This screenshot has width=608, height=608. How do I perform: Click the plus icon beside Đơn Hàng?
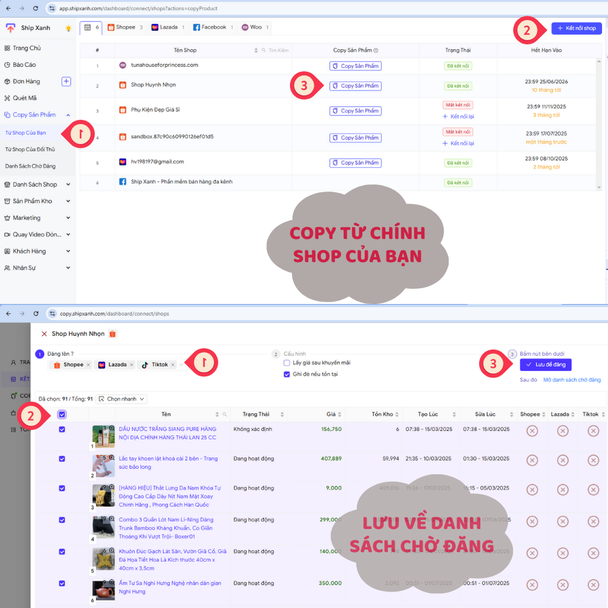tap(66, 81)
